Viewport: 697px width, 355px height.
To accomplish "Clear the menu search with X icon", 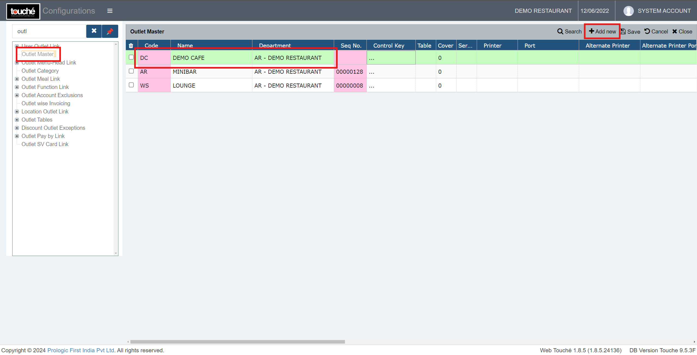I will point(94,31).
